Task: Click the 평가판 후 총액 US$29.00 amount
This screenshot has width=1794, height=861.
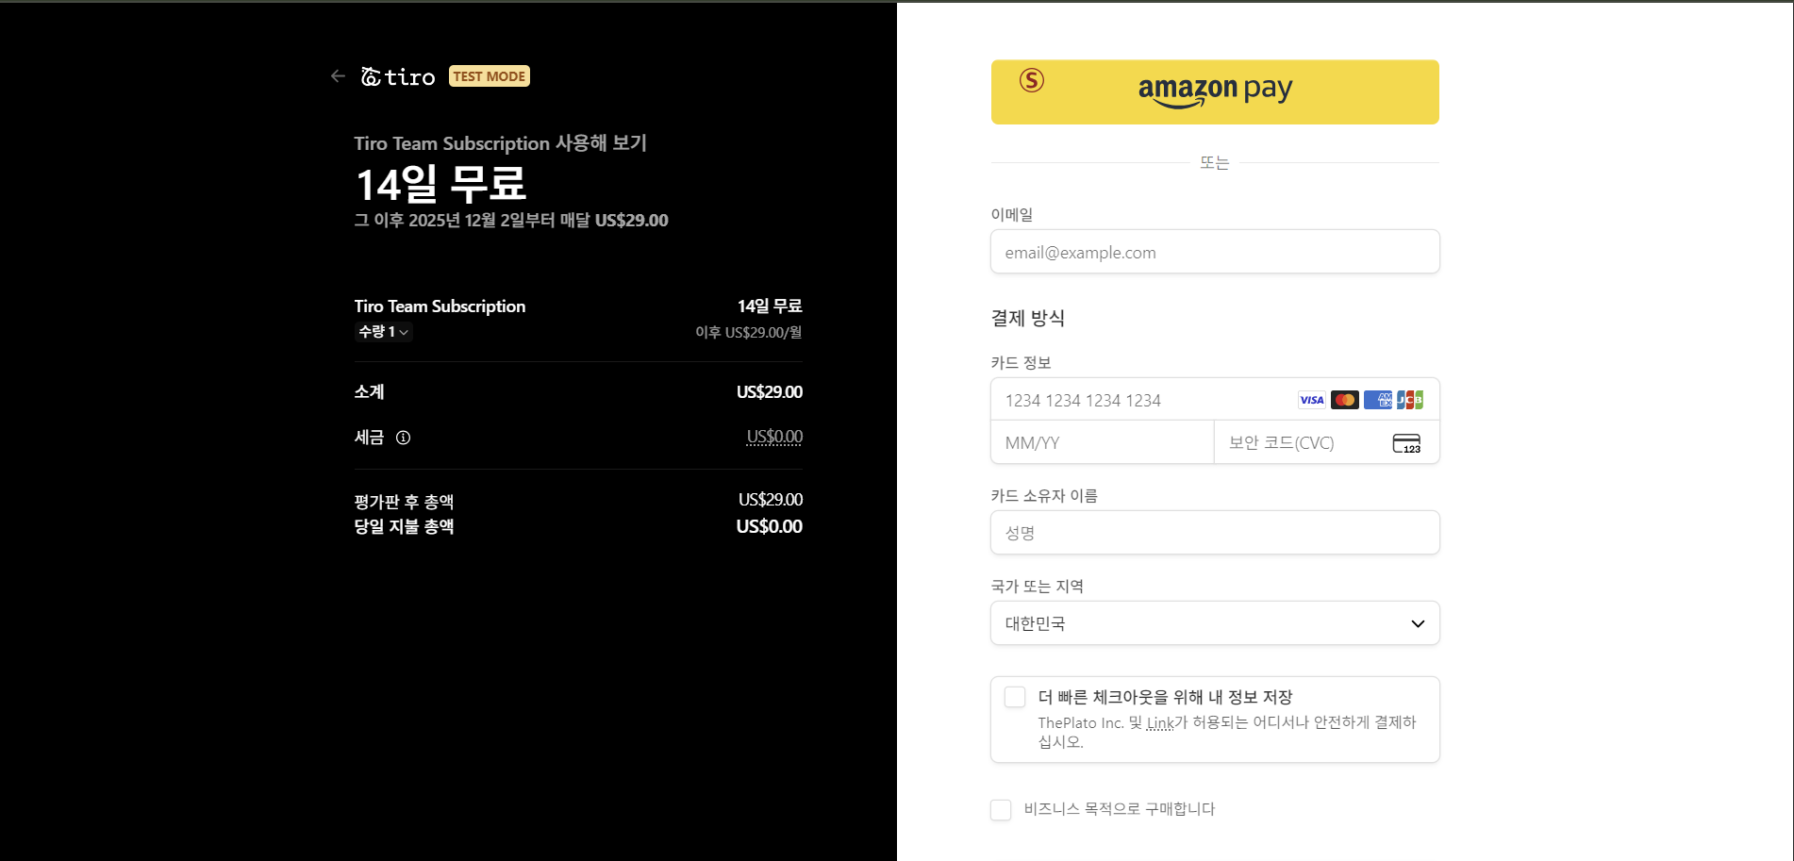Action: pyautogui.click(x=771, y=500)
